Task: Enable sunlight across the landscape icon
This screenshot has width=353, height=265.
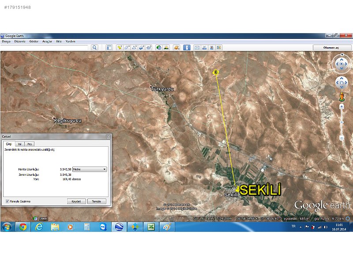Action: [x=166, y=48]
